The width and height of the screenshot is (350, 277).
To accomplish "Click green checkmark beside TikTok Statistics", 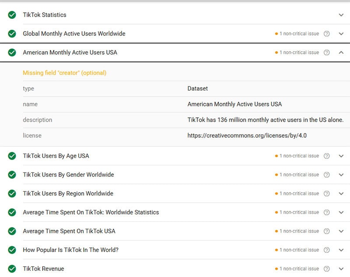I will (12, 15).
